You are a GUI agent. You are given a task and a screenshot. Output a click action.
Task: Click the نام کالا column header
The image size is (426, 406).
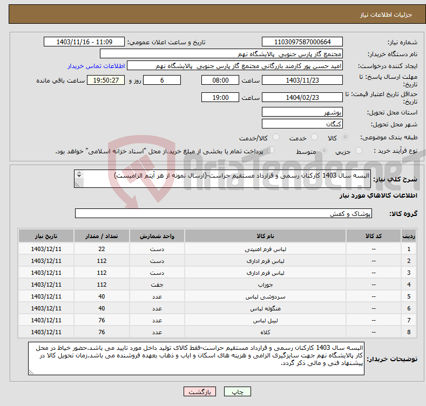pyautogui.click(x=265, y=236)
